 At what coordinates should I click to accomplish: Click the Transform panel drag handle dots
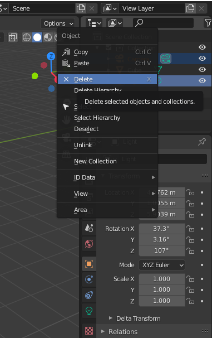point(205,176)
